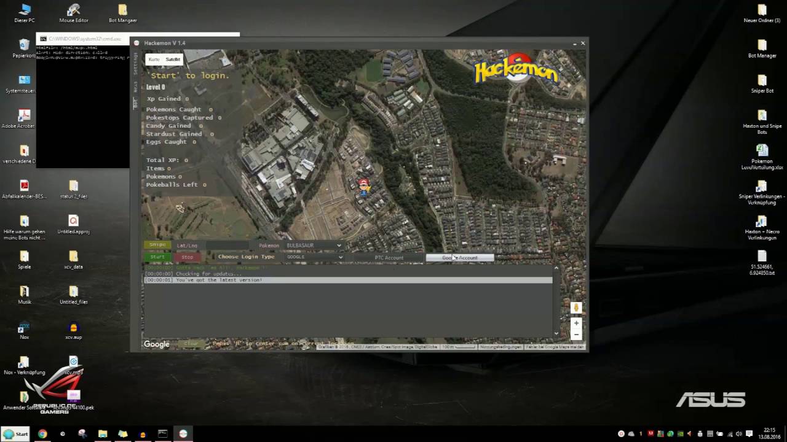Open the xcv.aup Audacity project icon
The image size is (787, 442).
click(x=74, y=330)
